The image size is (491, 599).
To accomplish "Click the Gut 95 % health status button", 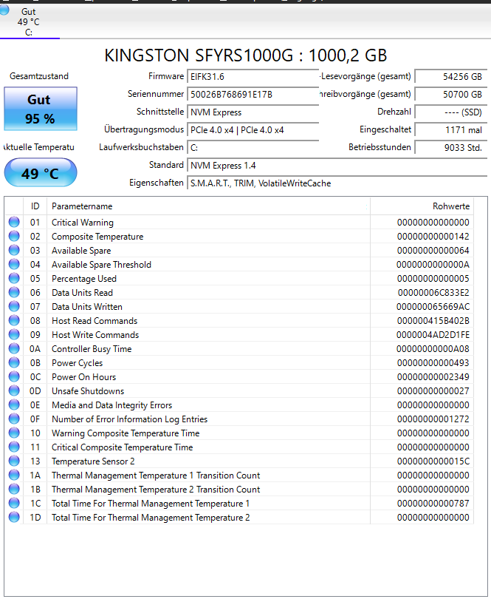I will (x=41, y=109).
